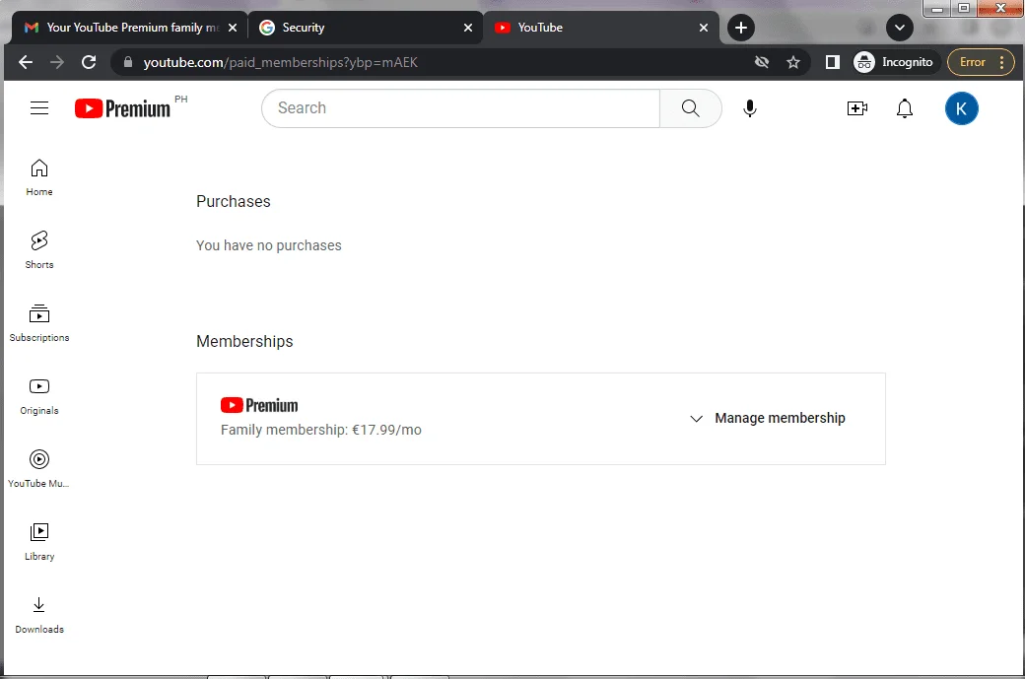Image resolution: width=1025 pixels, height=679 pixels.
Task: Open Subscriptions in the sidebar
Action: tap(39, 323)
